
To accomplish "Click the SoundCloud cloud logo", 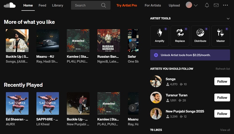I will tap(10, 5).
